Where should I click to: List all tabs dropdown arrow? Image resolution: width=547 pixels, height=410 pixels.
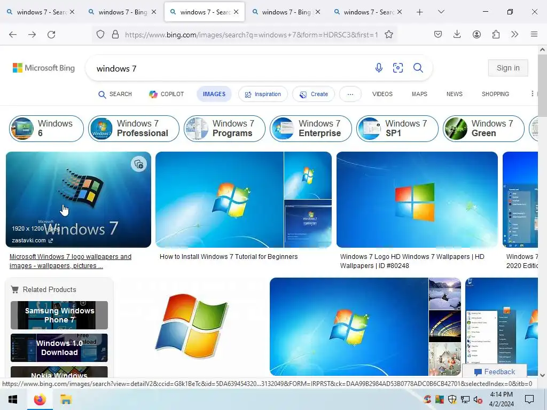[441, 12]
